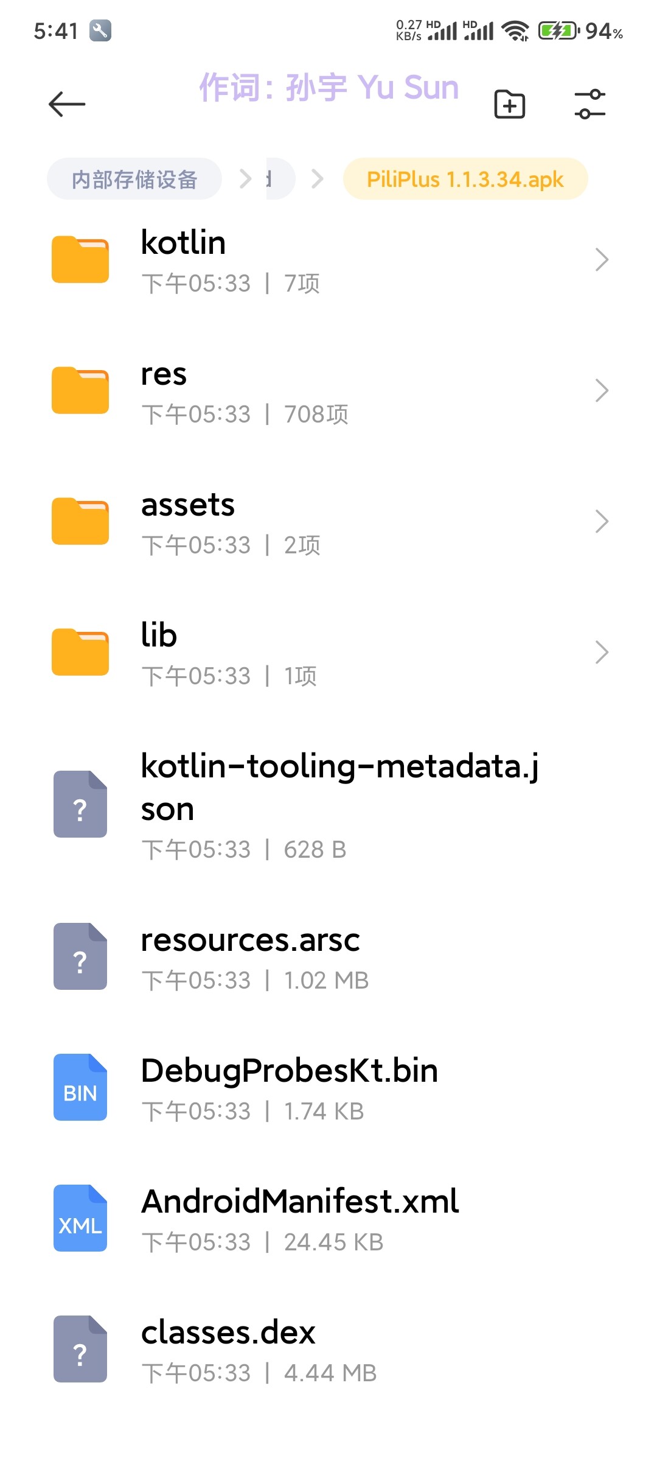Create a new folder with plus icon
Viewport: 657px width, 1461px height.
(509, 104)
